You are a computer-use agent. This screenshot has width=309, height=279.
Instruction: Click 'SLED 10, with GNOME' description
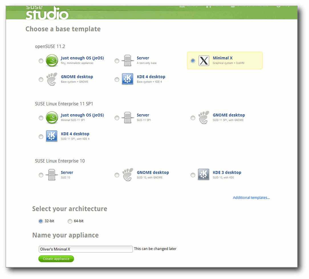pos(150,177)
